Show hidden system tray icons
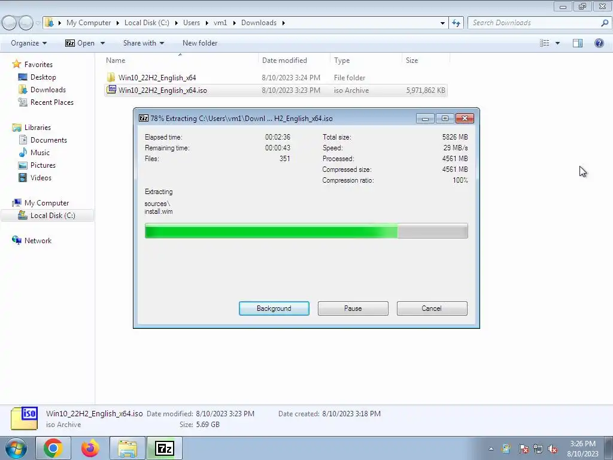This screenshot has height=460, width=613. [x=491, y=449]
